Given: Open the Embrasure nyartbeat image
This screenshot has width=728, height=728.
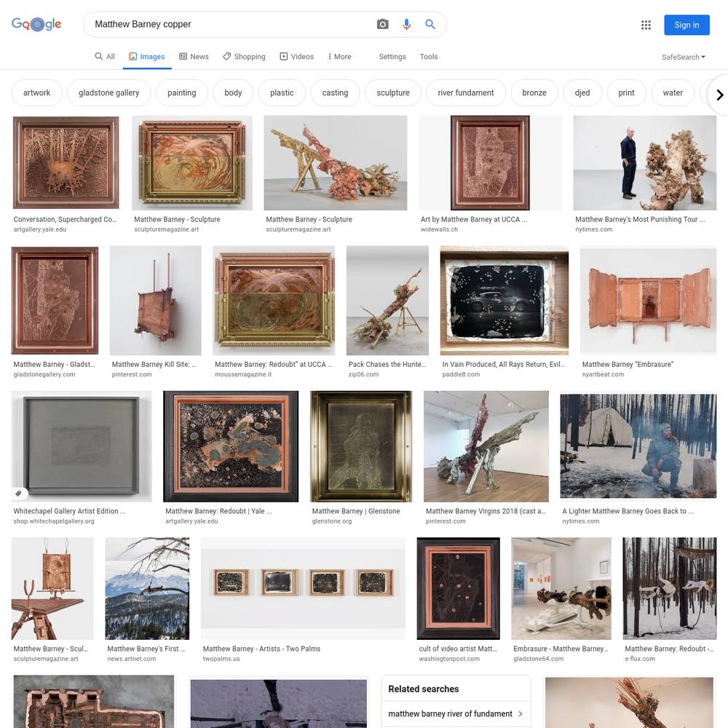Looking at the screenshot, I should (x=648, y=301).
